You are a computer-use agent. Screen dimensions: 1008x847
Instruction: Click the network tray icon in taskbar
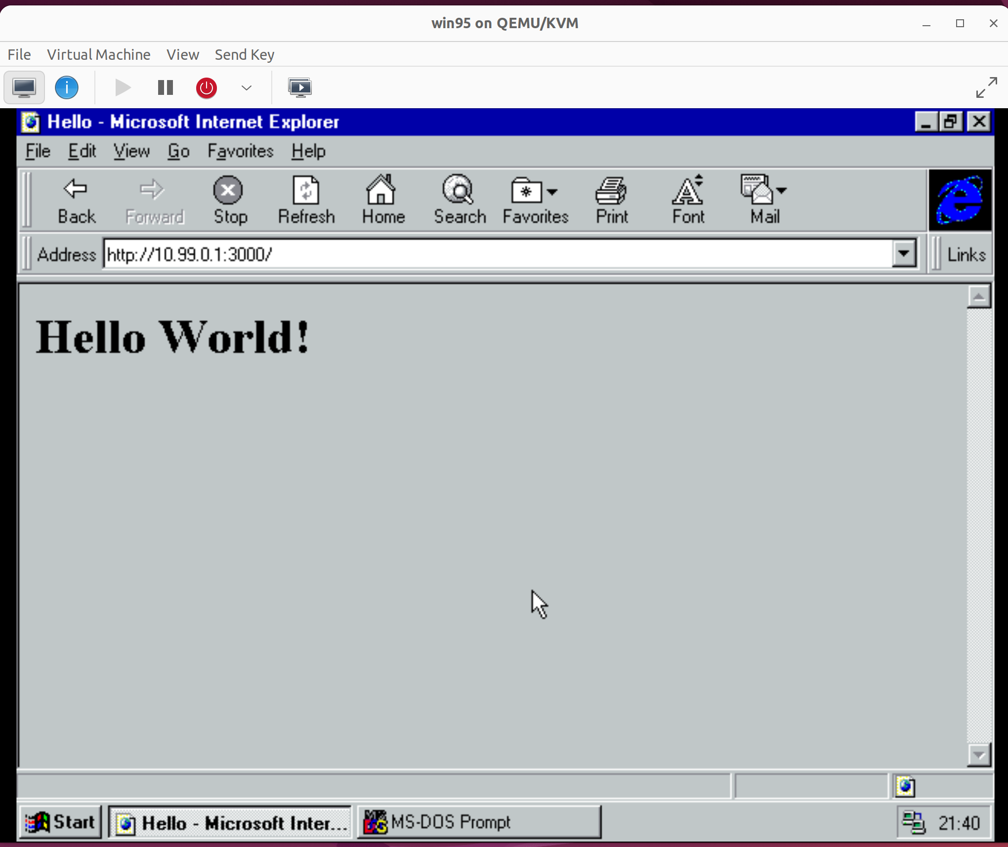[913, 822]
